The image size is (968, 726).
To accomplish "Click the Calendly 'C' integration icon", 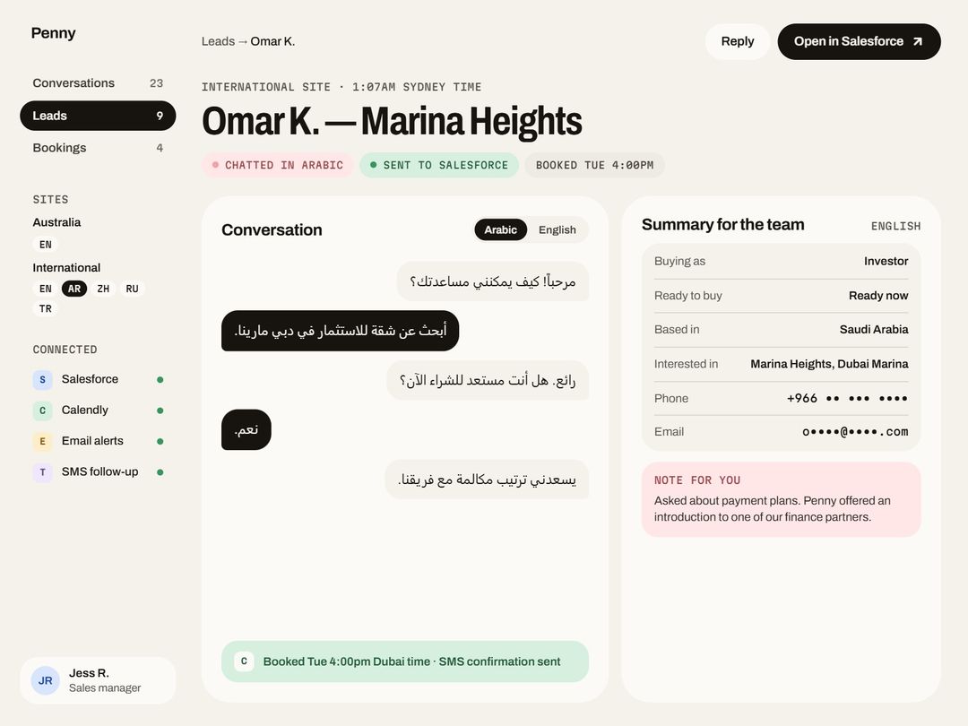I will [43, 411].
